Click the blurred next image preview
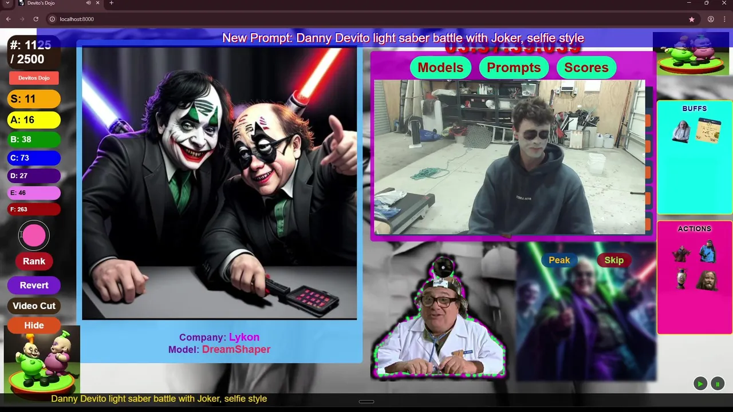This screenshot has height=412, width=733. (x=586, y=311)
